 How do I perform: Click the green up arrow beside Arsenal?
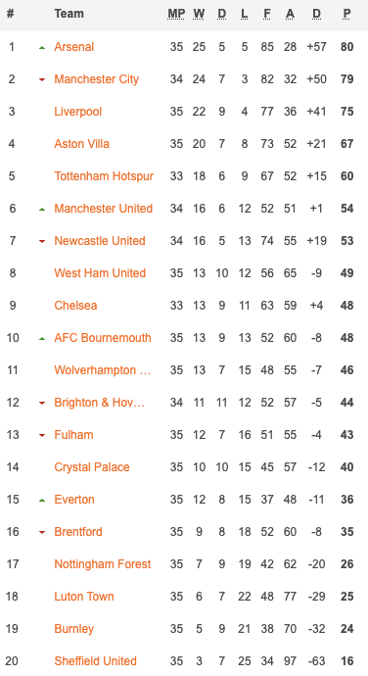point(42,47)
